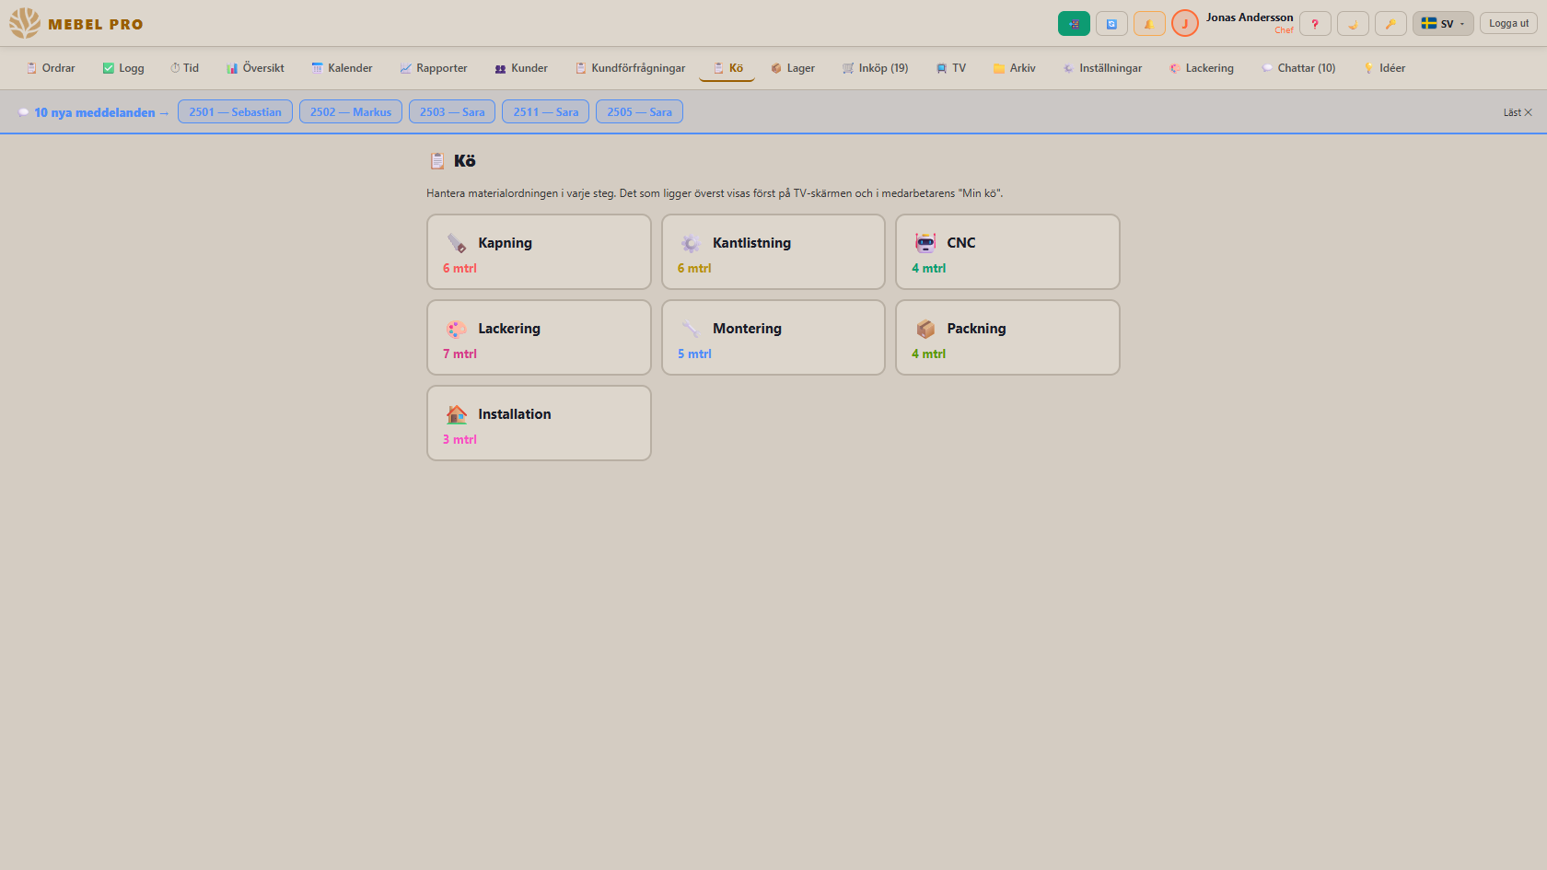Select the active Kö tab

(x=727, y=68)
